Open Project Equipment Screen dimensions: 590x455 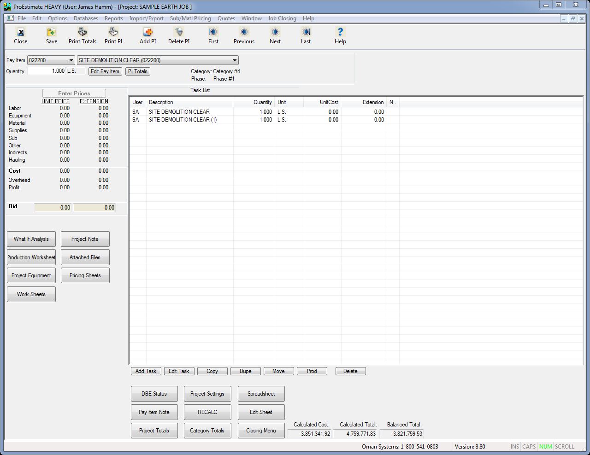(31, 275)
